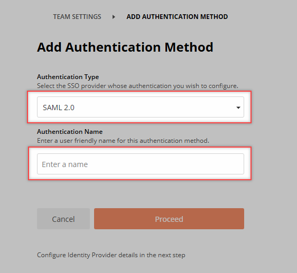
Task: Click the Enter a name placeholder text
Action: [x=65, y=164]
